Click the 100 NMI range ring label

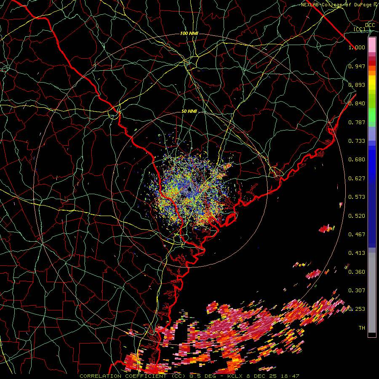[x=189, y=33]
